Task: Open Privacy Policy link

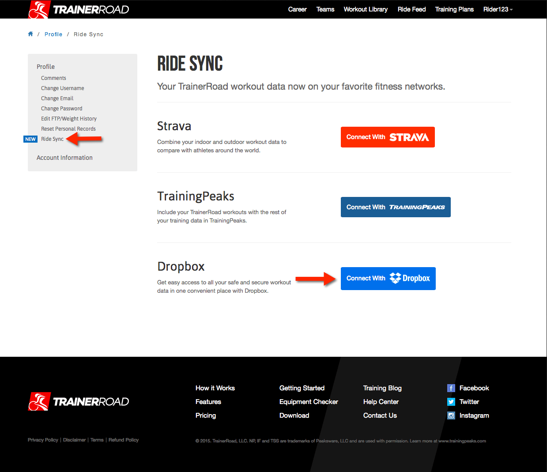Action: pos(43,440)
